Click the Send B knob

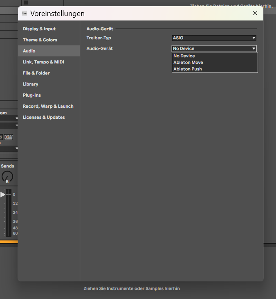(7, 177)
